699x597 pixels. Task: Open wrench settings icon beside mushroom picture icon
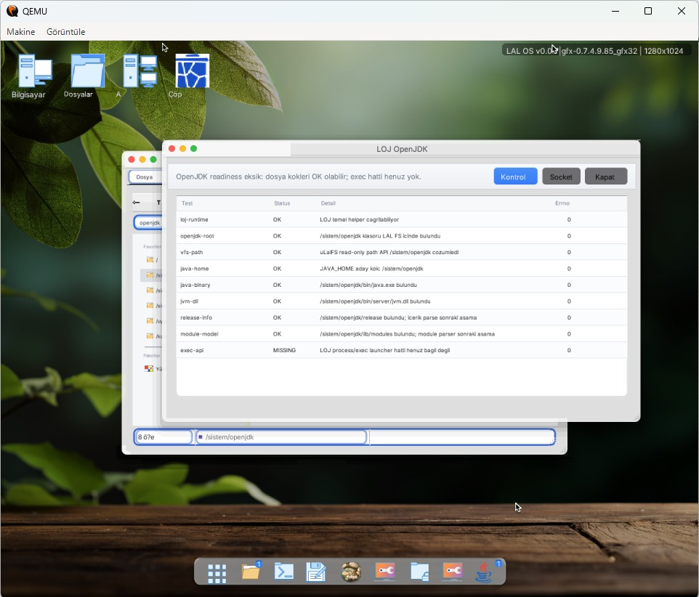tap(384, 572)
